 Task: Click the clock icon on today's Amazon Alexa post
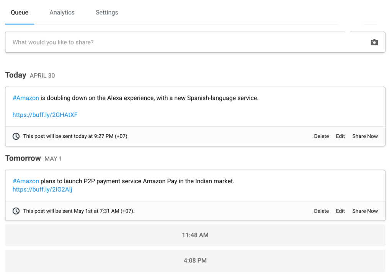[x=16, y=136]
